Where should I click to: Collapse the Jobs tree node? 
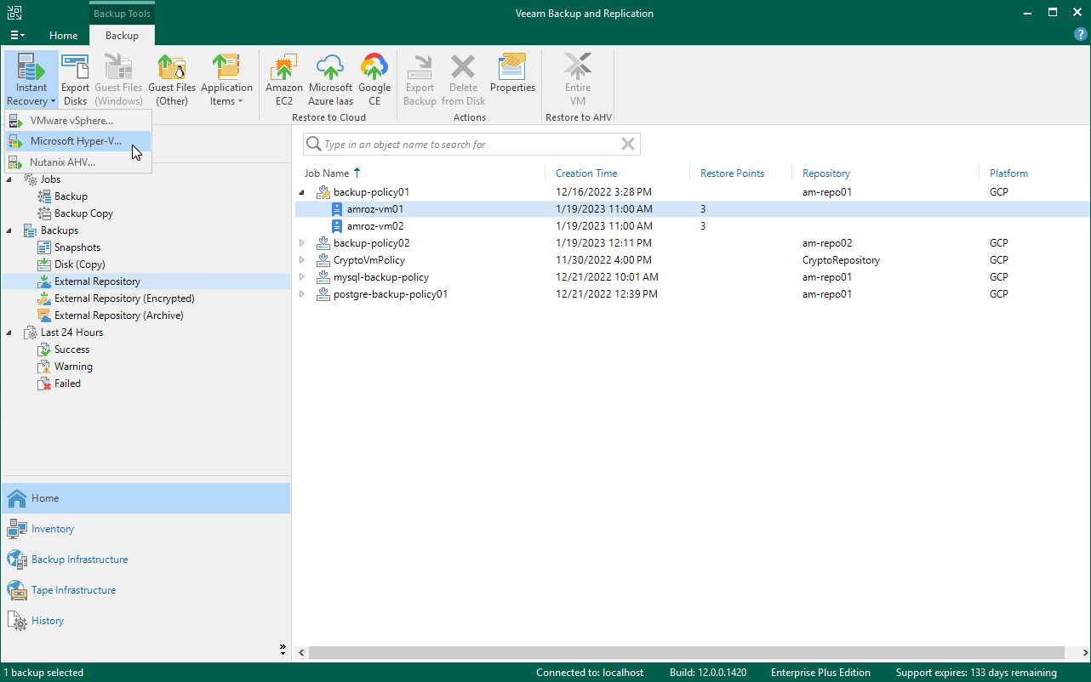(x=9, y=179)
